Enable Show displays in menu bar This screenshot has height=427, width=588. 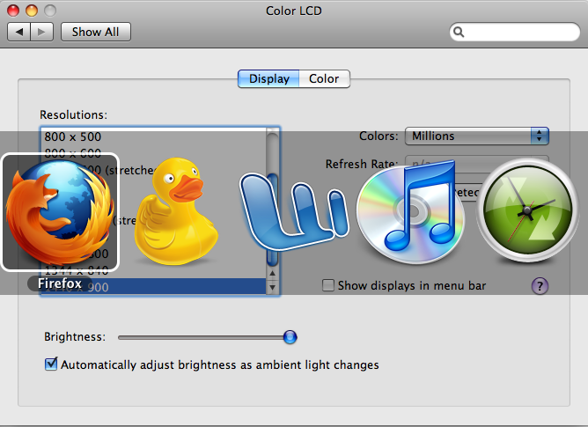coord(328,285)
